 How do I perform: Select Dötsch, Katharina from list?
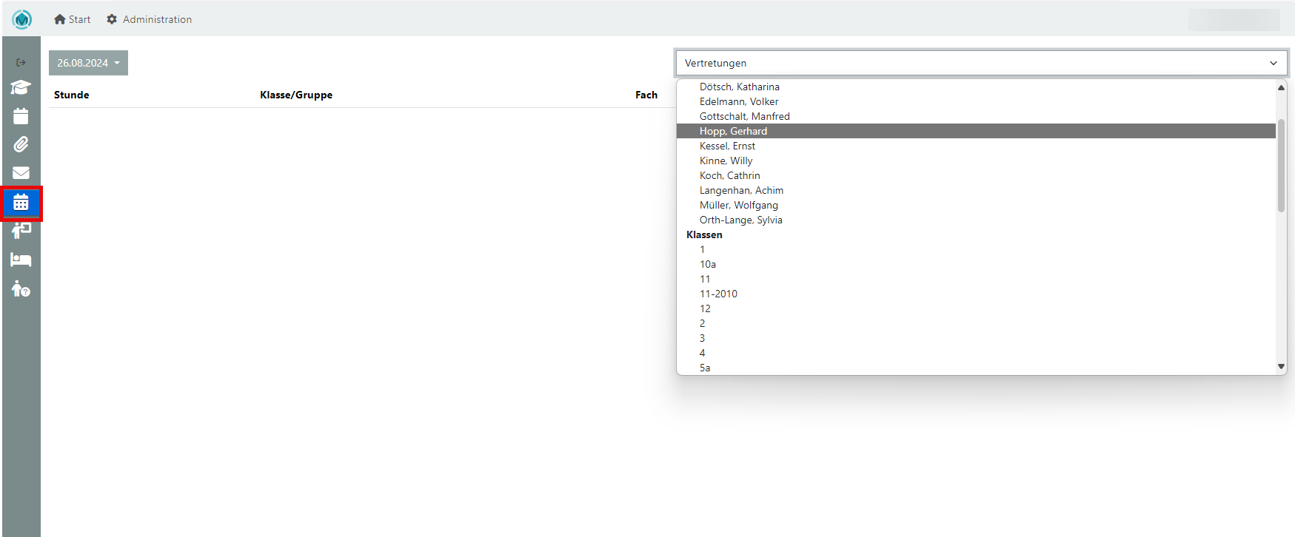coord(976,87)
